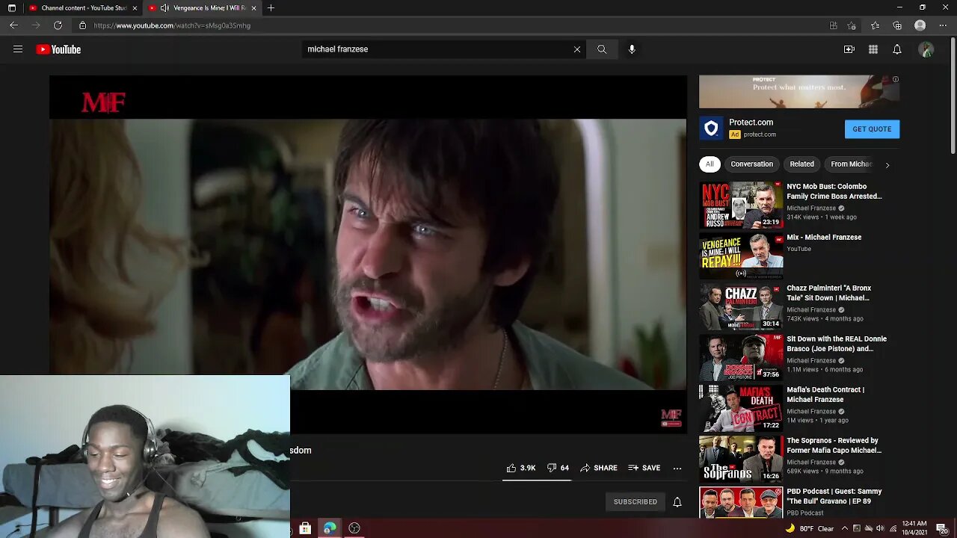The image size is (957, 538).
Task: Open the Protect.com banner ad image
Action: [x=799, y=91]
